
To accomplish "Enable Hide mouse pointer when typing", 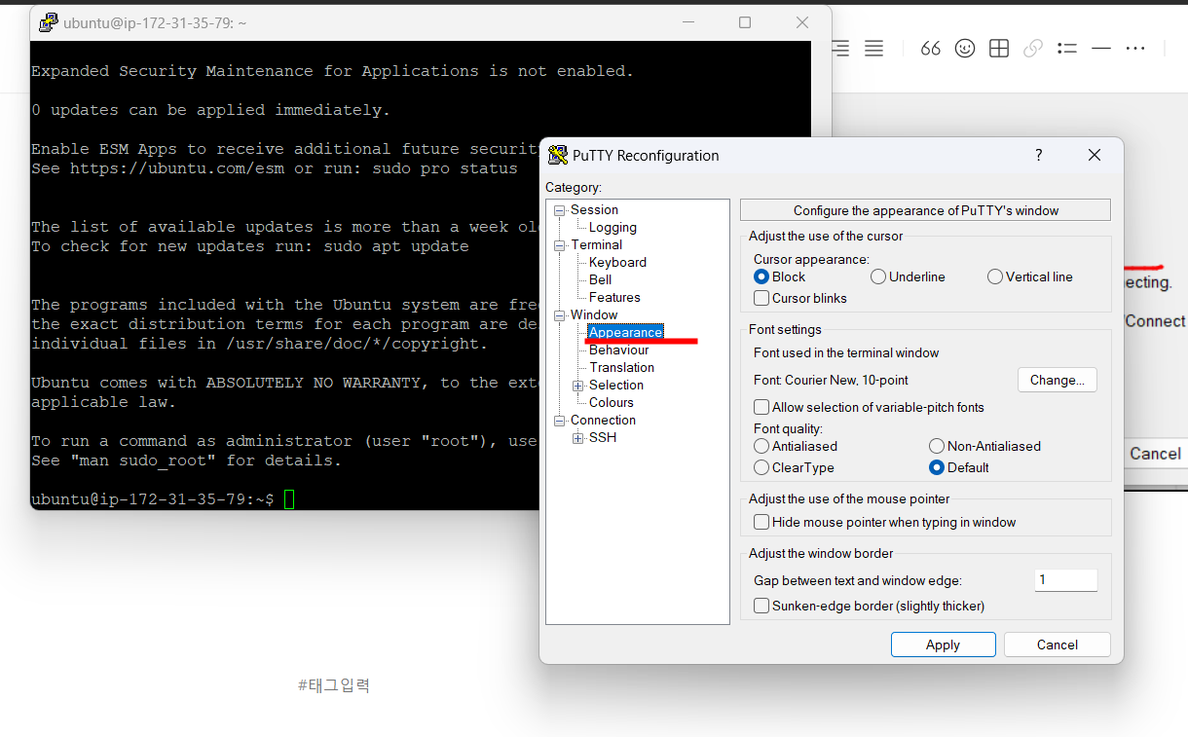I will click(x=761, y=522).
